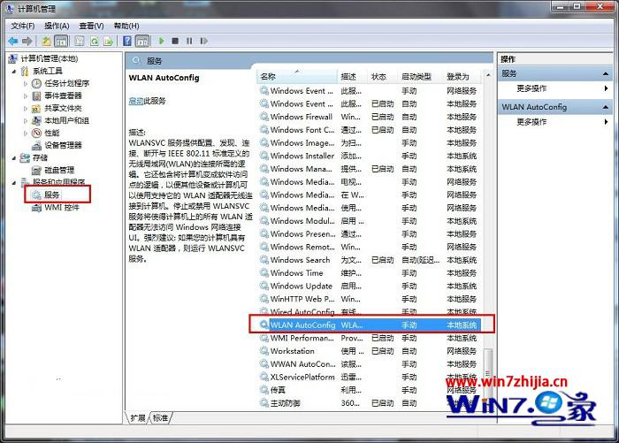This screenshot has width=619, height=443.
Task: Collapse the 系统工具 tree node
Action: pyautogui.click(x=14, y=72)
